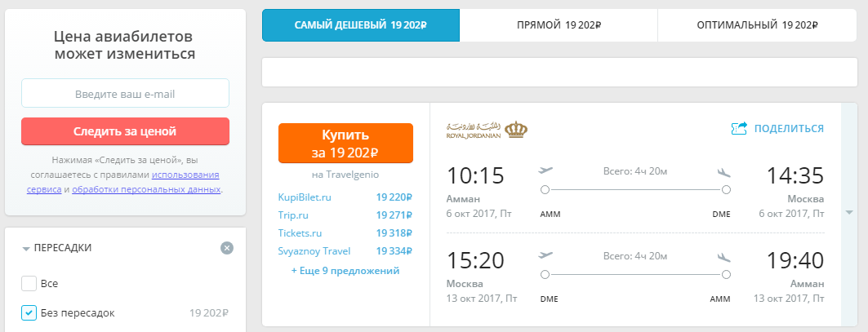868x332 pixels.
Task: Check the Все transfers checkbox
Action: click(x=29, y=283)
